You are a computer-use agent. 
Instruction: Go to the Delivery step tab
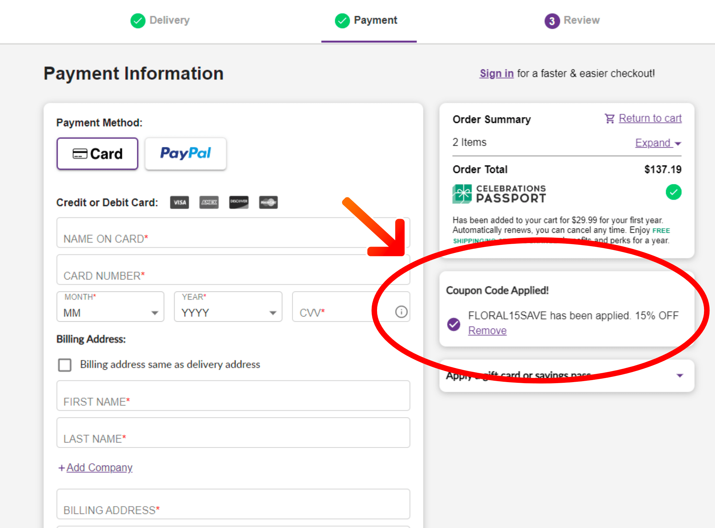(160, 21)
